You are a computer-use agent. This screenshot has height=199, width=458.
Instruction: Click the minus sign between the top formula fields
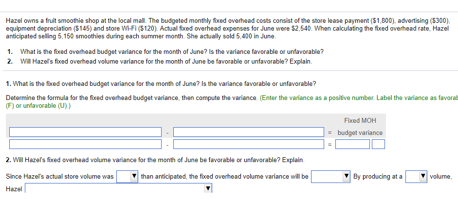tap(167, 133)
